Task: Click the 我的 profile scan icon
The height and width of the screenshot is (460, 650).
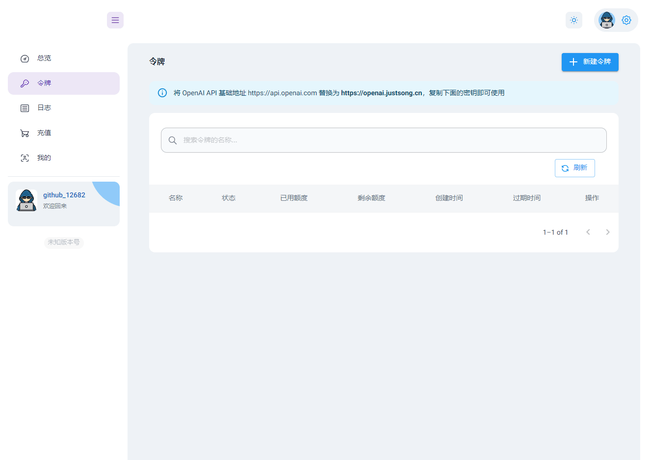Action: click(x=25, y=158)
